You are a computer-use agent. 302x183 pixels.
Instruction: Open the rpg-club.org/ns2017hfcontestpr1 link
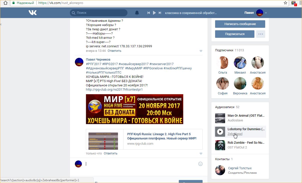click(114, 90)
